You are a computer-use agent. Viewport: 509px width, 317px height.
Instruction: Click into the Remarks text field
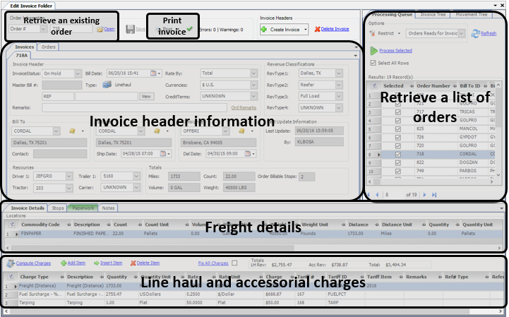pyautogui.click(x=134, y=107)
